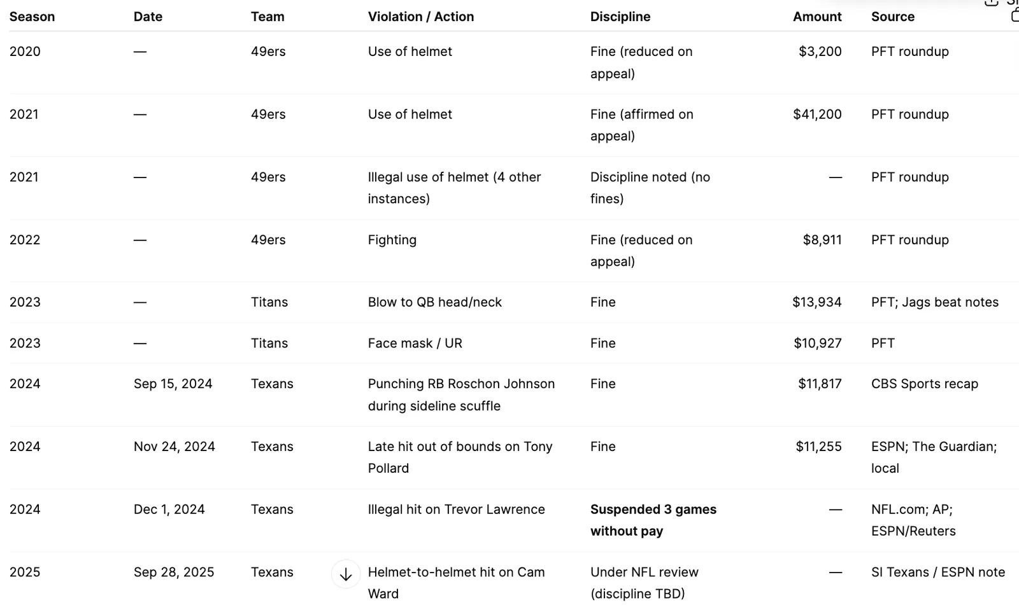Viewport: 1019px width, 612px height.
Task: Select the Discipline column header
Action: [620, 17]
